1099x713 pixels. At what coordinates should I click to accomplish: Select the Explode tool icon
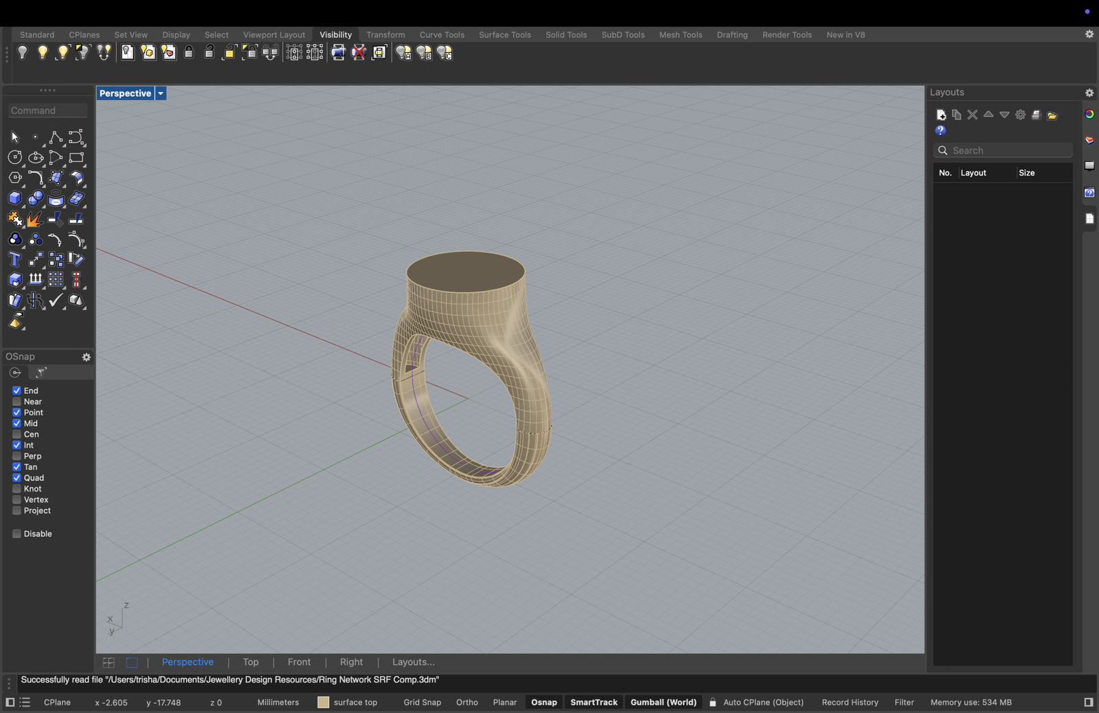click(35, 219)
